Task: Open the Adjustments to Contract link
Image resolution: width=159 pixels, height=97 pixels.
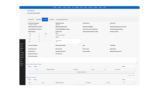Action: (x=31, y=77)
